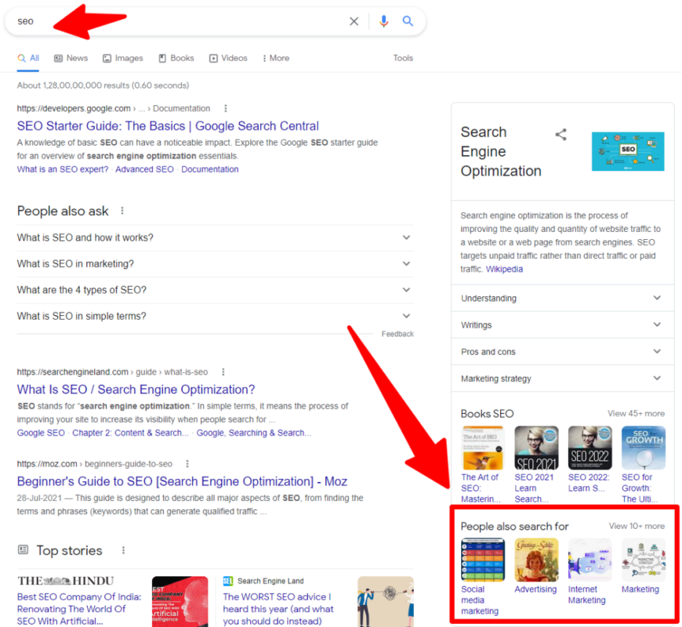Follow the 'Google, Searching & Search...' sitelink

click(x=253, y=433)
